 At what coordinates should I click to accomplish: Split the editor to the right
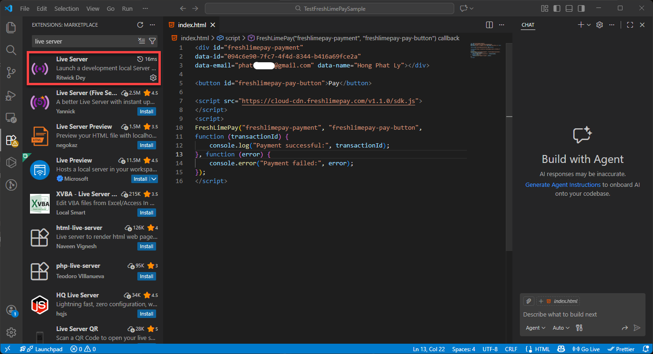489,25
